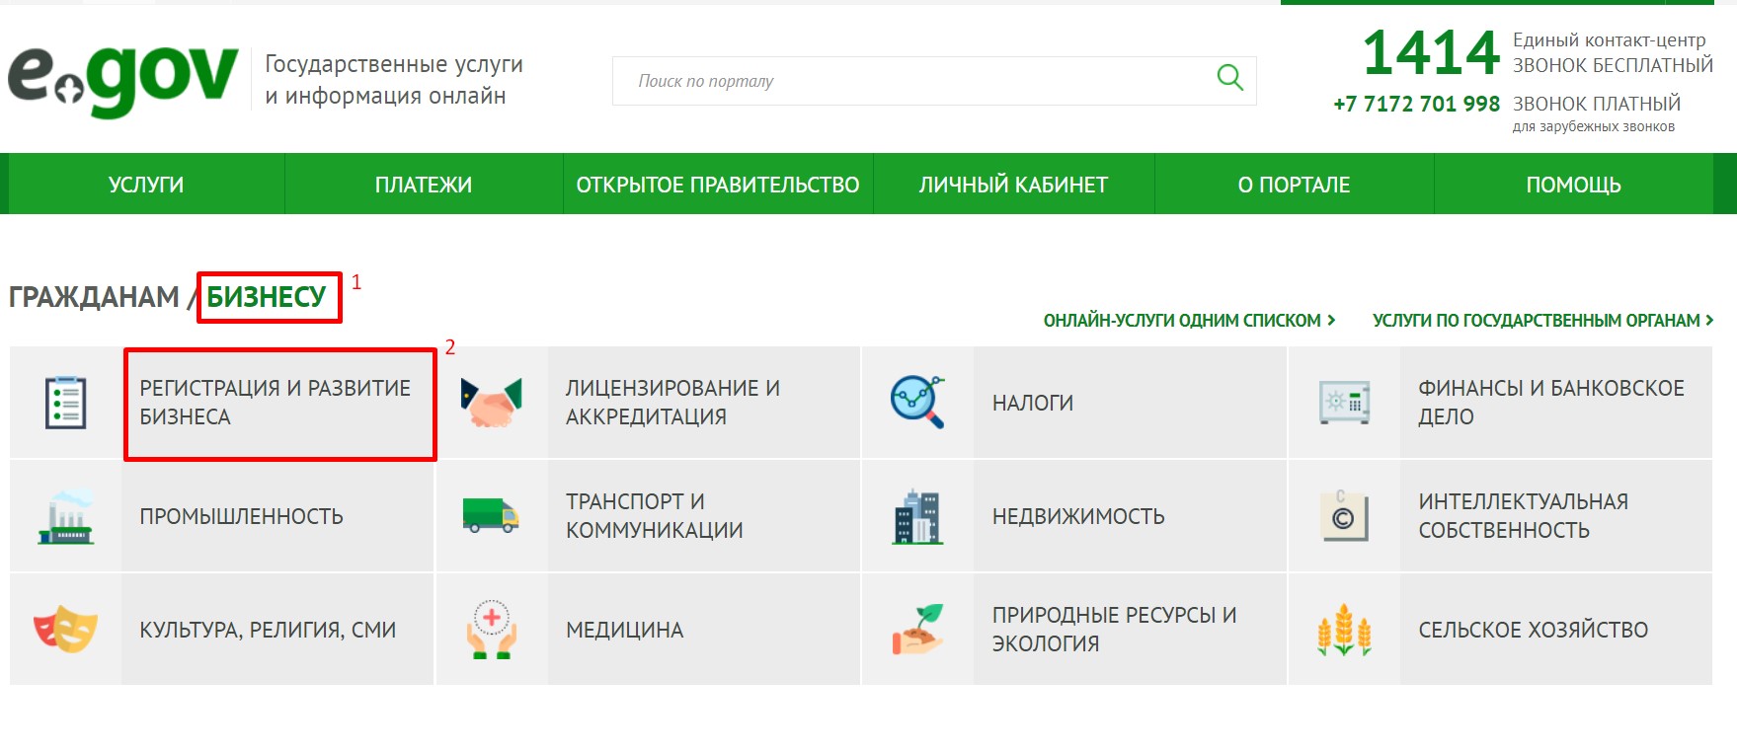Open the УСЛУГИ menu
The image size is (1737, 752).
[x=146, y=185]
